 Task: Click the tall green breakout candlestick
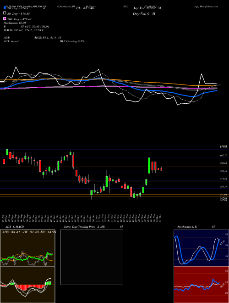click(149, 165)
